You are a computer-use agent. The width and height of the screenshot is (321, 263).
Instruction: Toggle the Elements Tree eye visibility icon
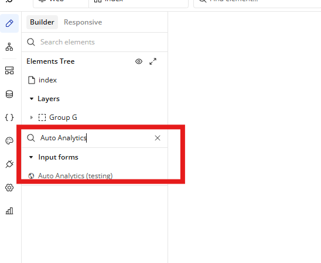coord(139,61)
